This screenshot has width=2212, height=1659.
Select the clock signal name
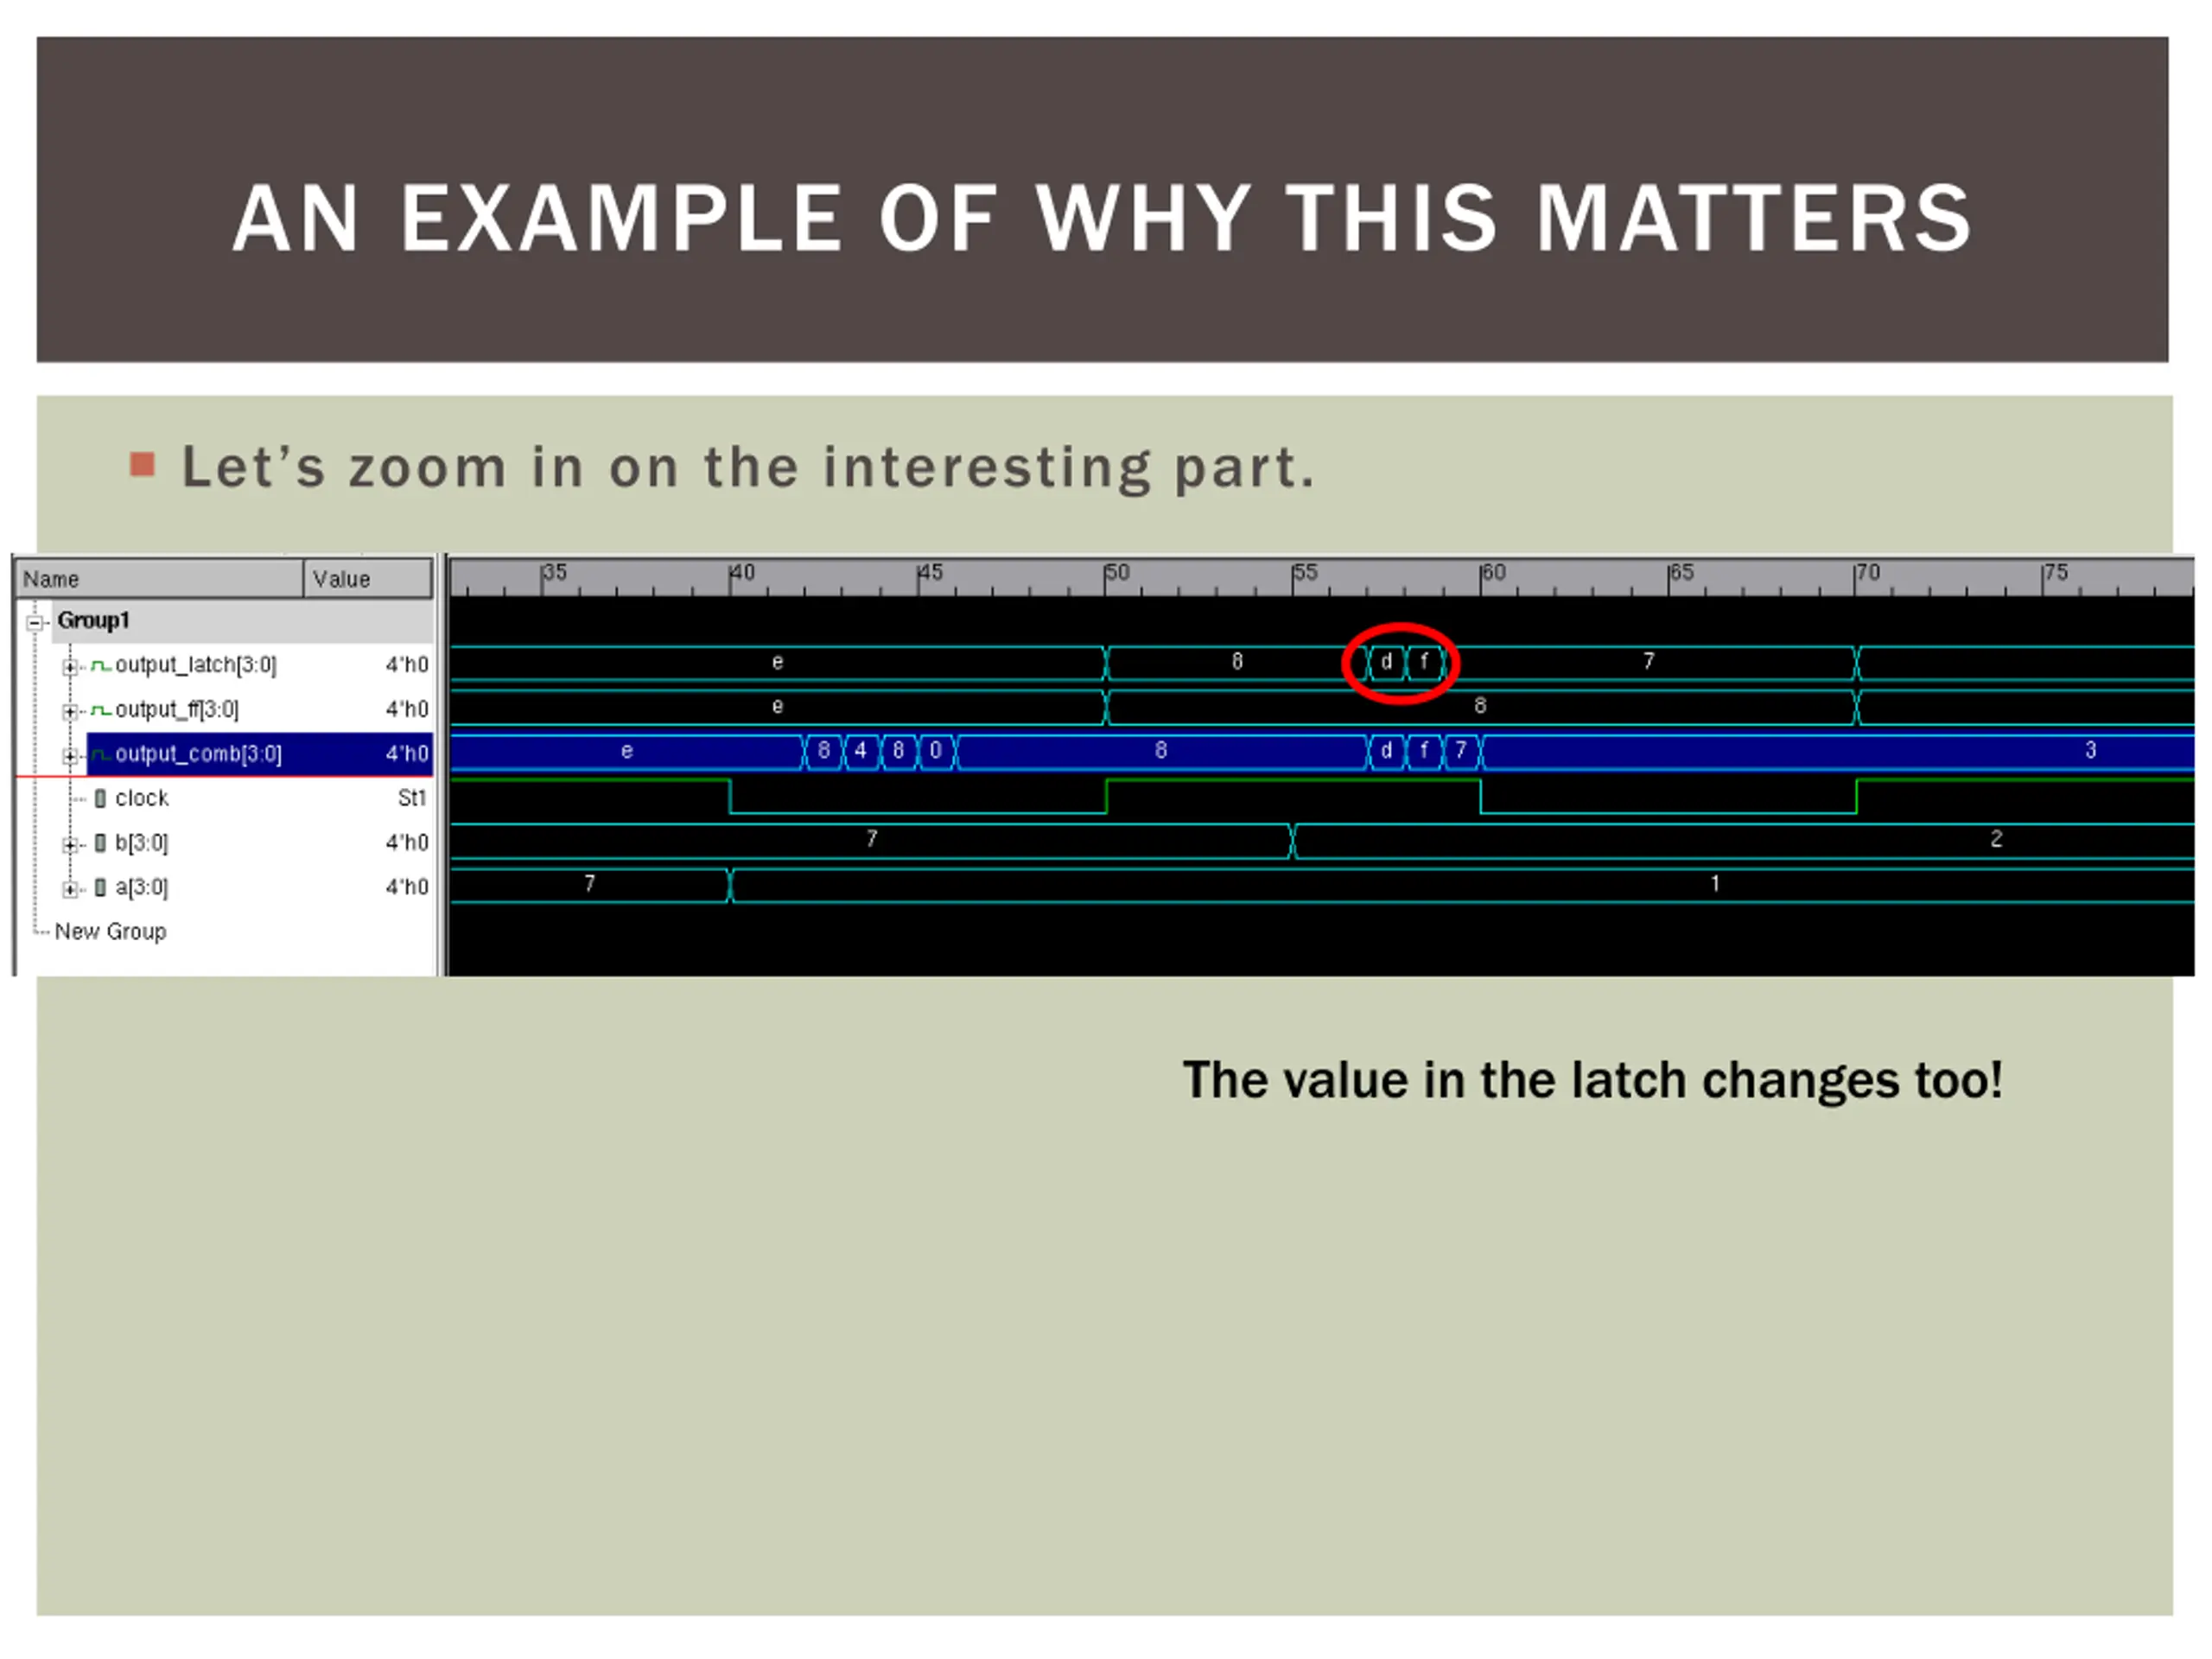pos(141,799)
